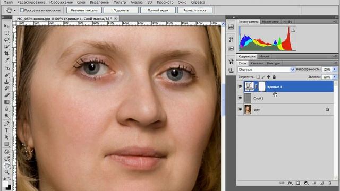The image size is (340, 191).
Task: Select the Move tool
Action: tap(7, 26)
